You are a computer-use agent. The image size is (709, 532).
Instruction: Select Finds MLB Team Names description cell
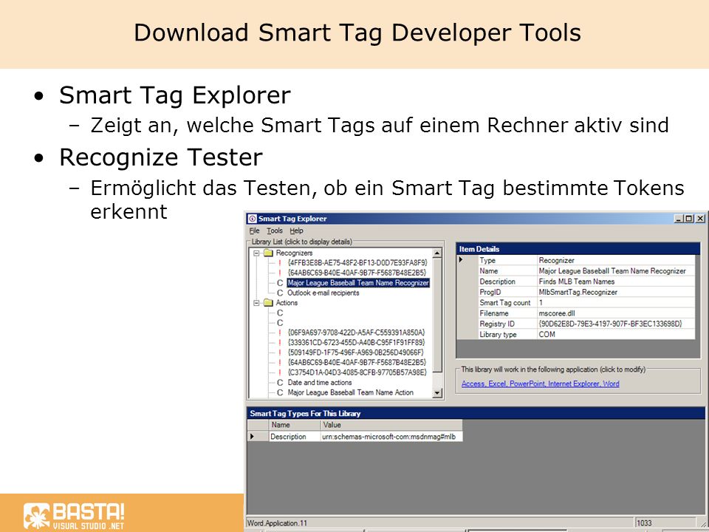click(616, 282)
